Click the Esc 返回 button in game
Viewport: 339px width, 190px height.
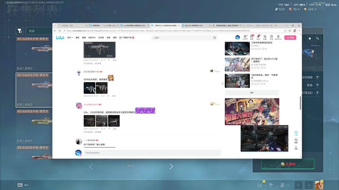click(23, 185)
